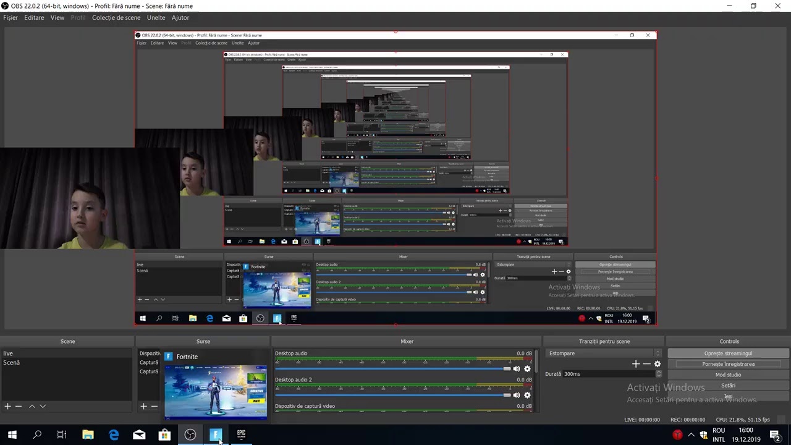791x445 pixels.
Task: Add a new source in Surse panel
Action: 143,406
